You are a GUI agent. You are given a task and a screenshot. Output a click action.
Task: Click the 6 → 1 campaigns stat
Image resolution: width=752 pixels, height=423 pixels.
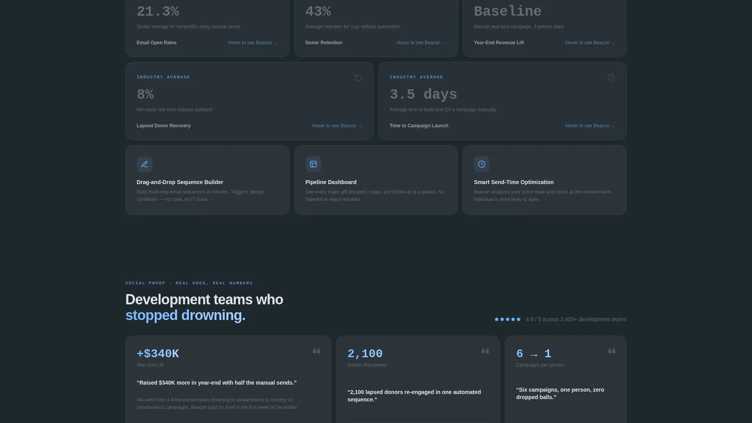click(534, 354)
